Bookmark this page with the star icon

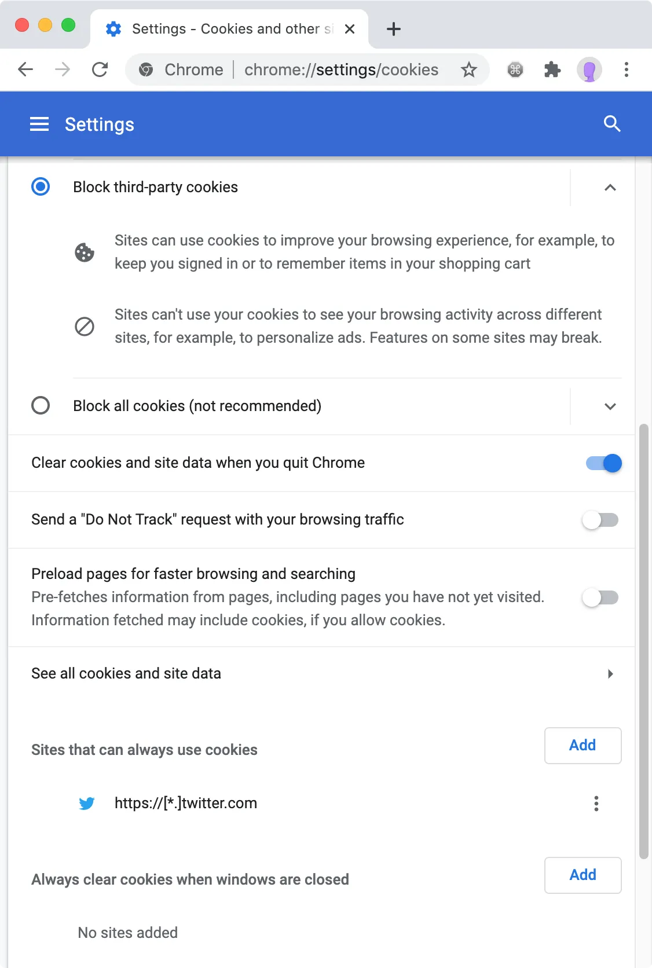[468, 70]
